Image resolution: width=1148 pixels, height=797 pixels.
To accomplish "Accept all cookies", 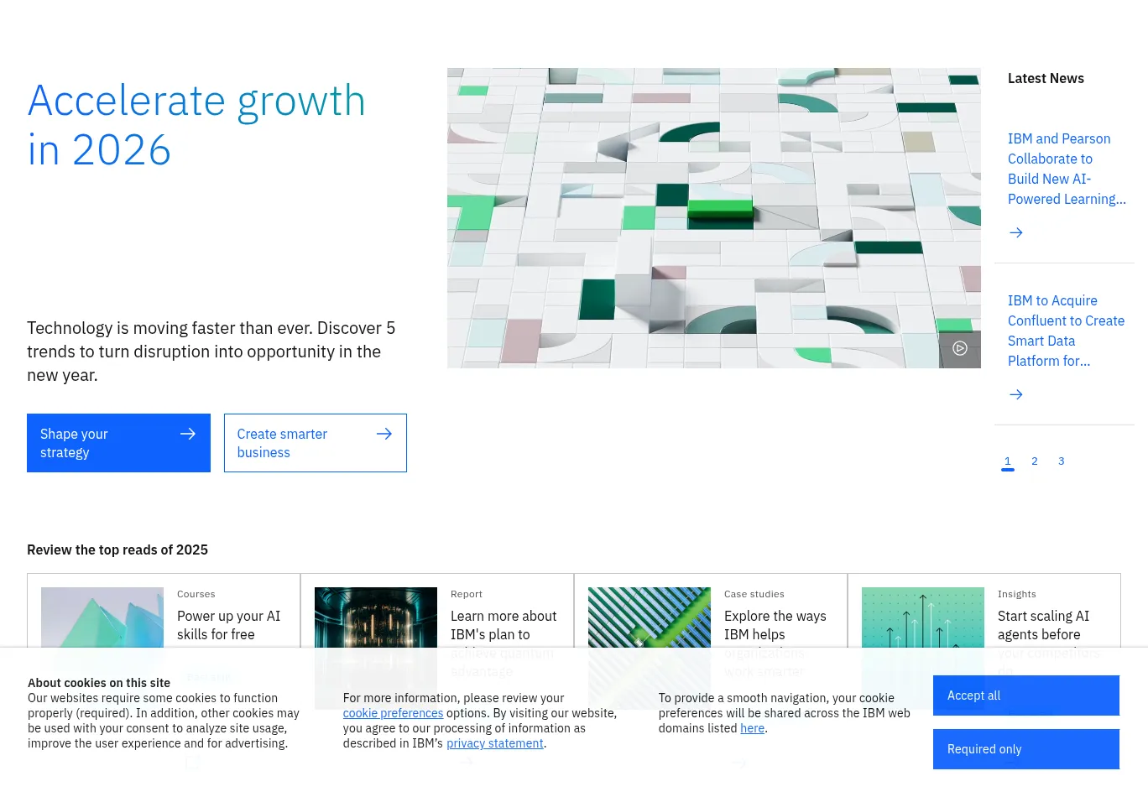I will 1025,695.
